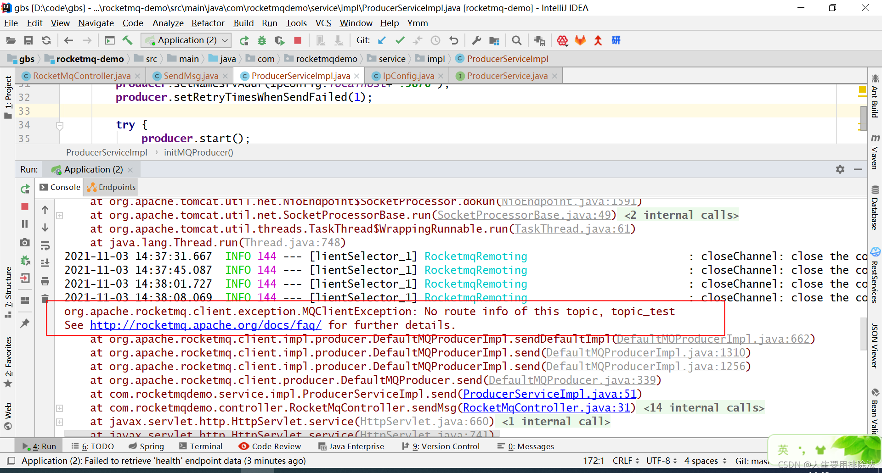
Task: Open the Git branch widget in status bar
Action: point(752,461)
